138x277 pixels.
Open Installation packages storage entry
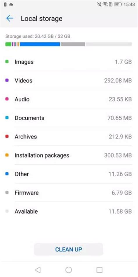click(68, 155)
